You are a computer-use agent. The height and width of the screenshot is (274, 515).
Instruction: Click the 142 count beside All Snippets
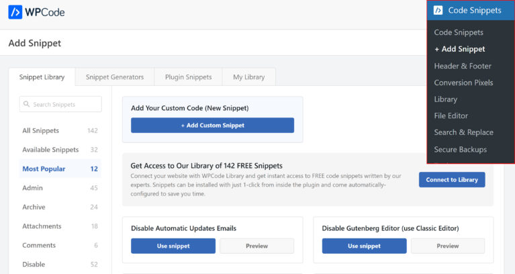point(93,130)
